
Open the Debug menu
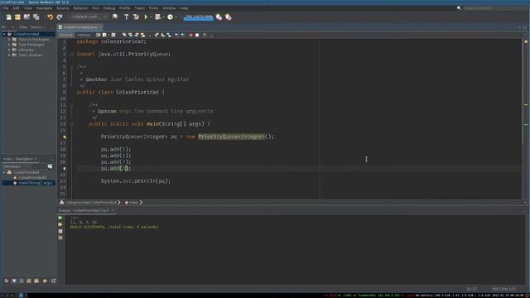(109, 8)
